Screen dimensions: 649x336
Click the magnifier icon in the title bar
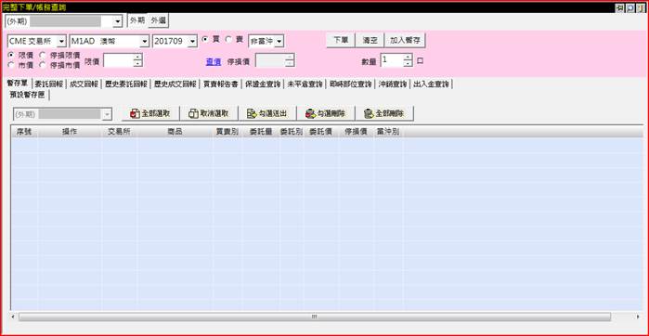pyautogui.click(x=630, y=7)
